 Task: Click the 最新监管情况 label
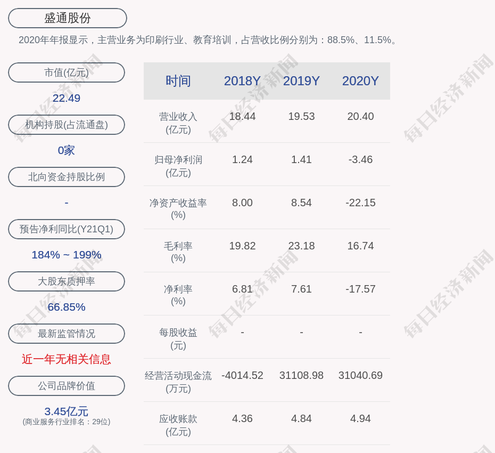click(67, 334)
